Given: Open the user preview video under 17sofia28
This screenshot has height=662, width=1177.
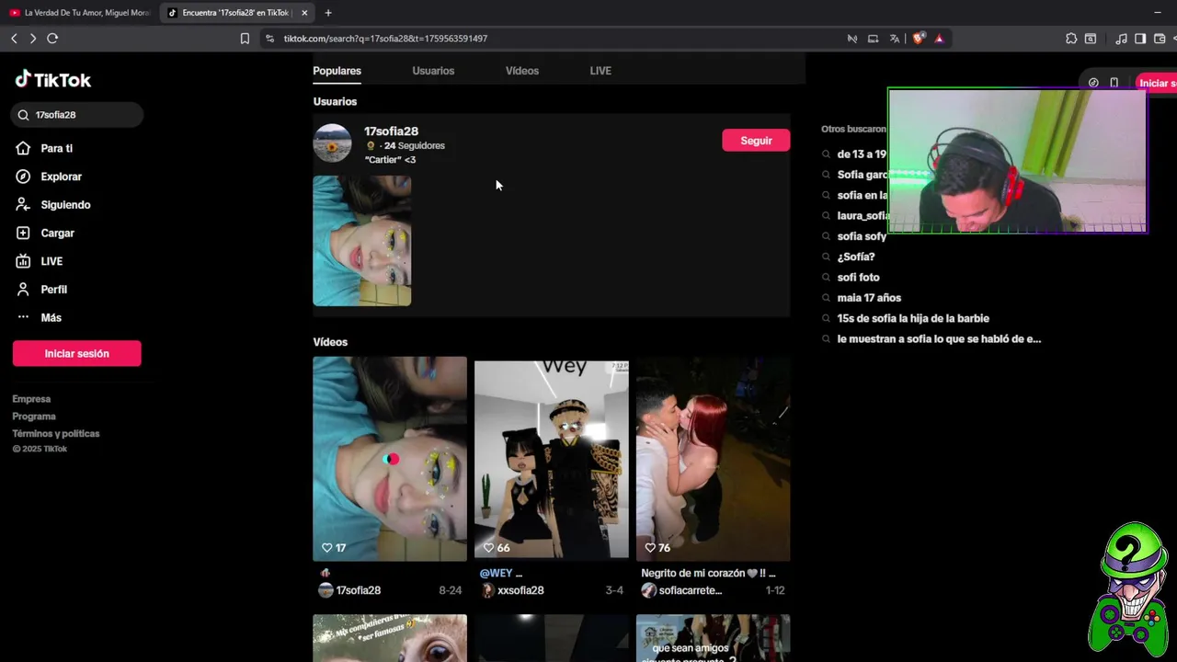Looking at the screenshot, I should pos(362,241).
